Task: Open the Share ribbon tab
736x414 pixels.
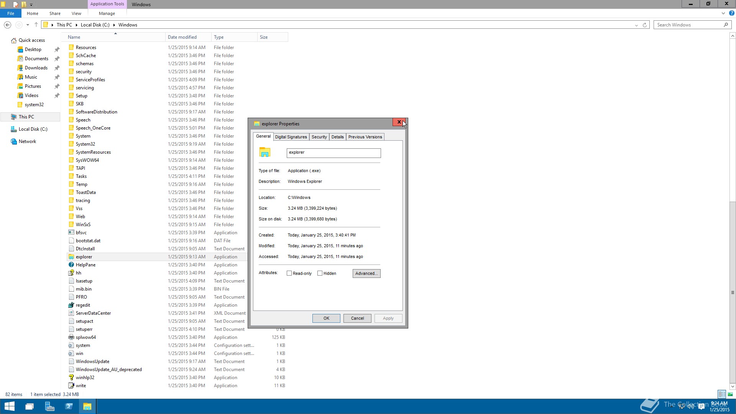Action: 55,13
